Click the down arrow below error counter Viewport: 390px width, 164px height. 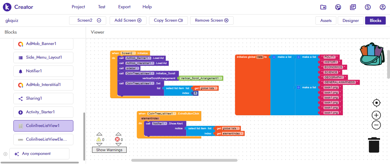[x=118, y=144]
